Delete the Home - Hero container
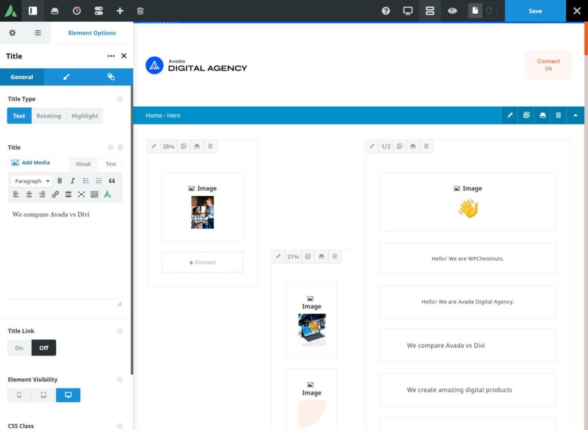The width and height of the screenshot is (588, 430). (x=558, y=115)
